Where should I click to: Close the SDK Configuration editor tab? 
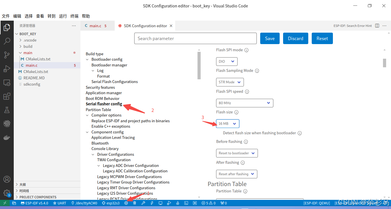pos(171,26)
